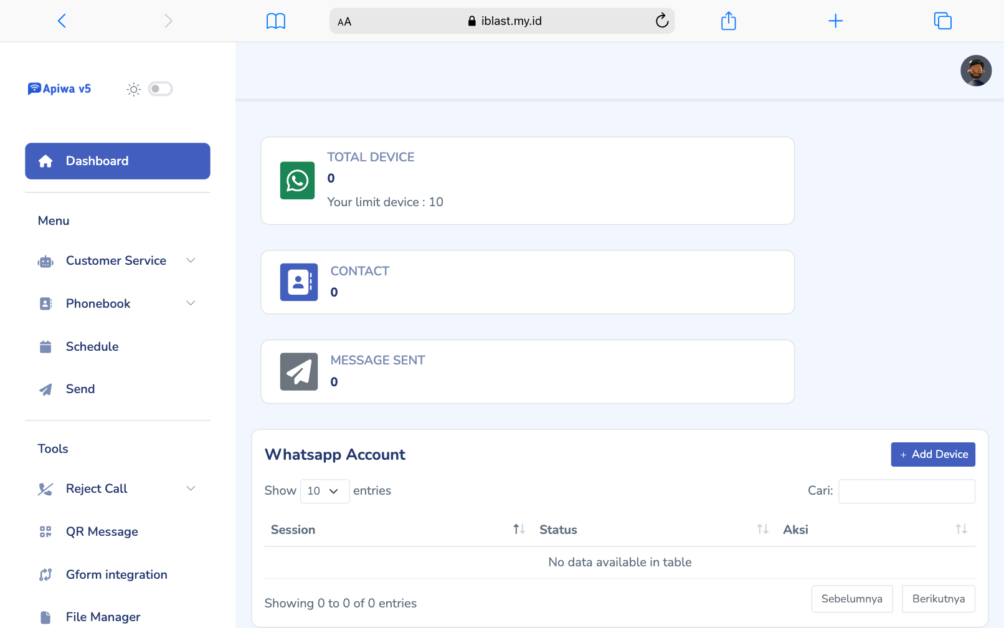Open Safari bookmarks book icon
1004x628 pixels.
pyautogui.click(x=275, y=21)
